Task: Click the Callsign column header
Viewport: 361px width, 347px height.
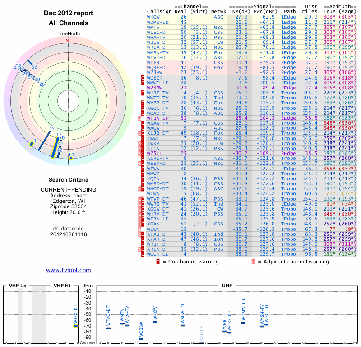Action: click(158, 11)
